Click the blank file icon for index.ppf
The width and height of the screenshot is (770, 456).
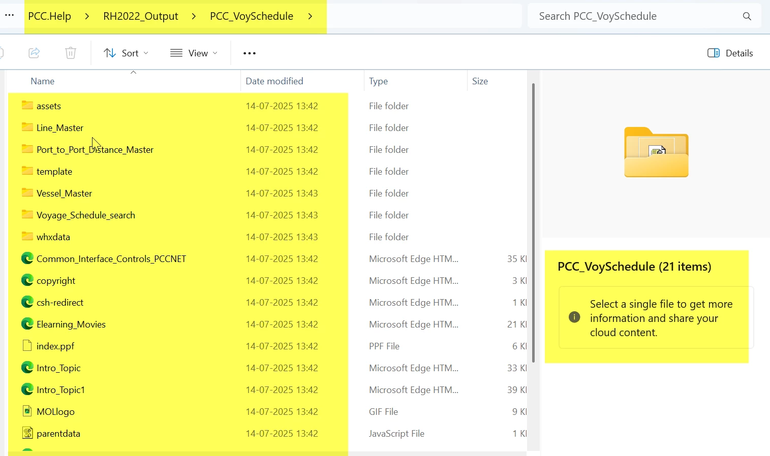pos(27,346)
